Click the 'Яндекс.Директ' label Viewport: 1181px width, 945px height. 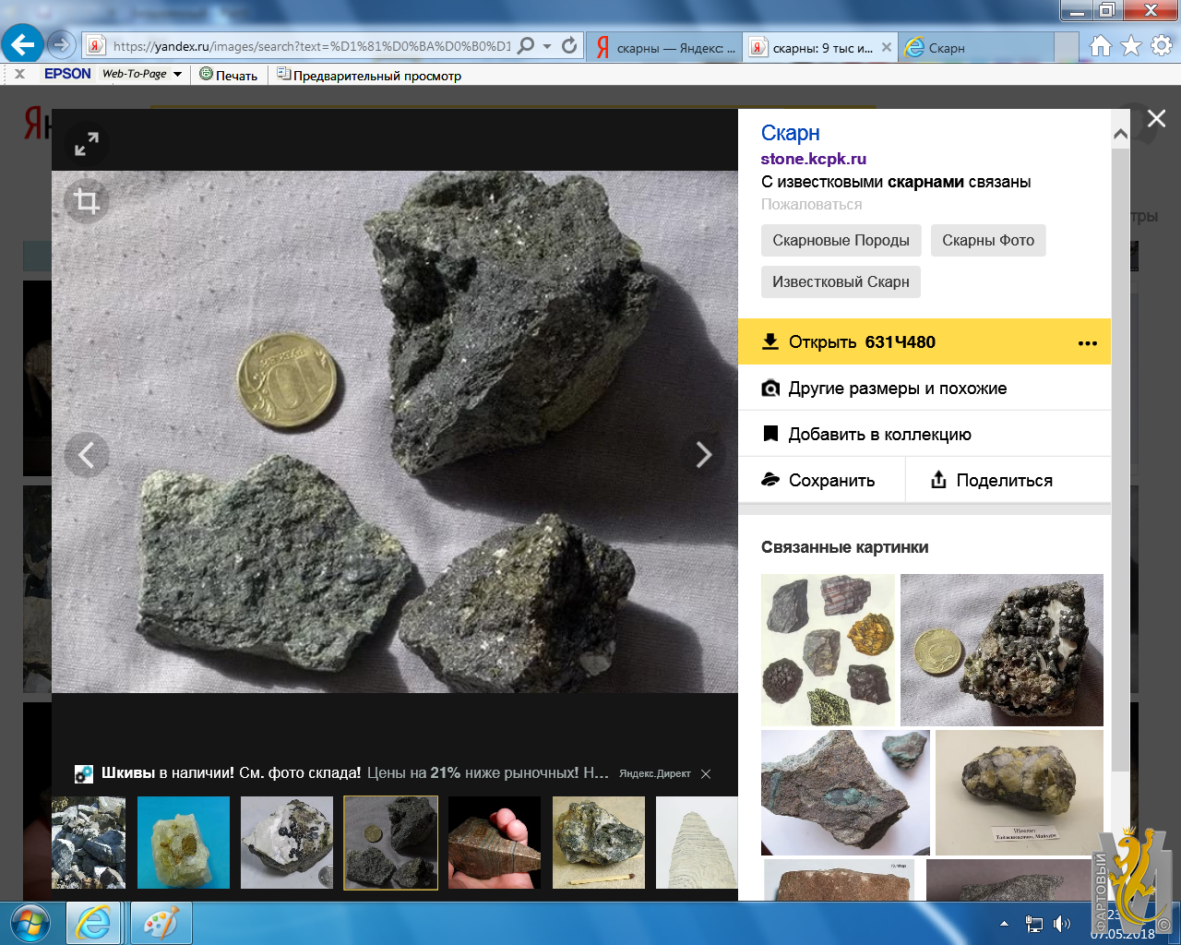[x=655, y=774]
